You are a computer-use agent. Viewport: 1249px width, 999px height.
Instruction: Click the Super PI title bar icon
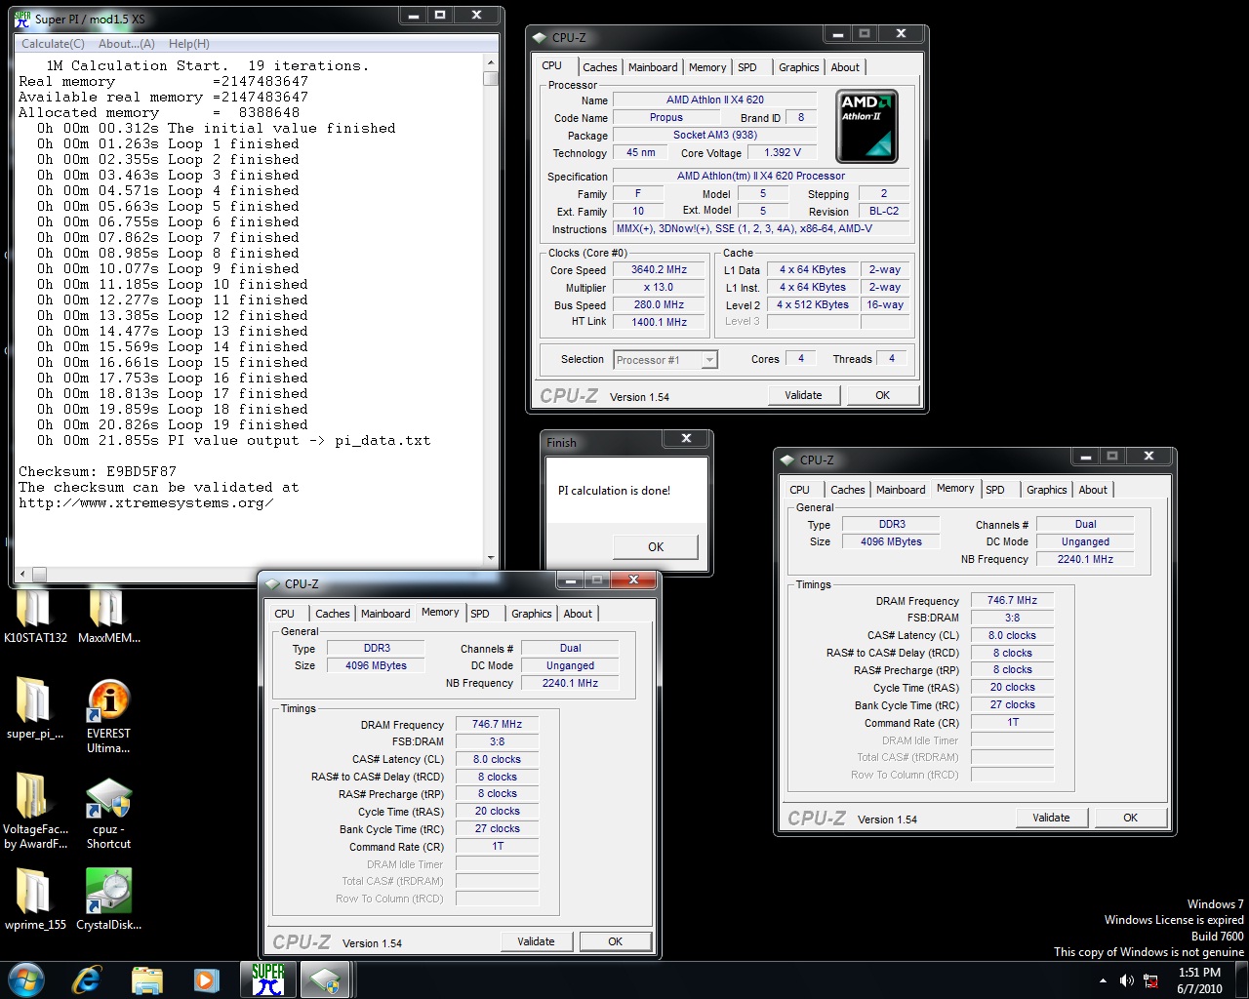pyautogui.click(x=22, y=18)
